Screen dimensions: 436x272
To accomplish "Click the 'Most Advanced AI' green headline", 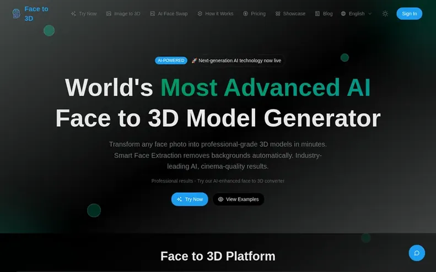I will [x=266, y=88].
